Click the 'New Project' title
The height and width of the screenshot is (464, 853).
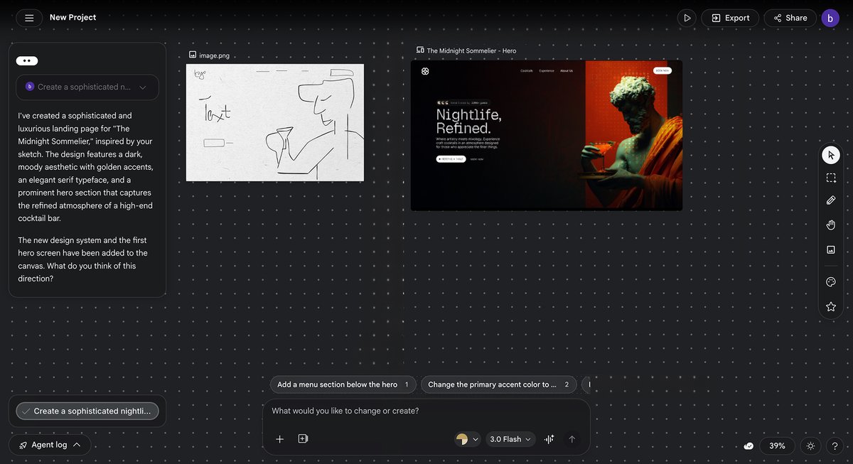pyautogui.click(x=73, y=18)
